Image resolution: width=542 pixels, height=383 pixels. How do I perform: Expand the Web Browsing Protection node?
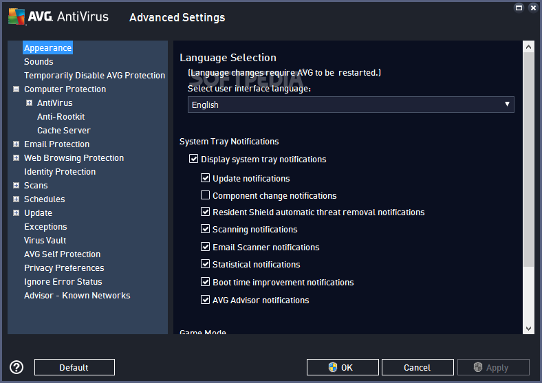[16, 158]
